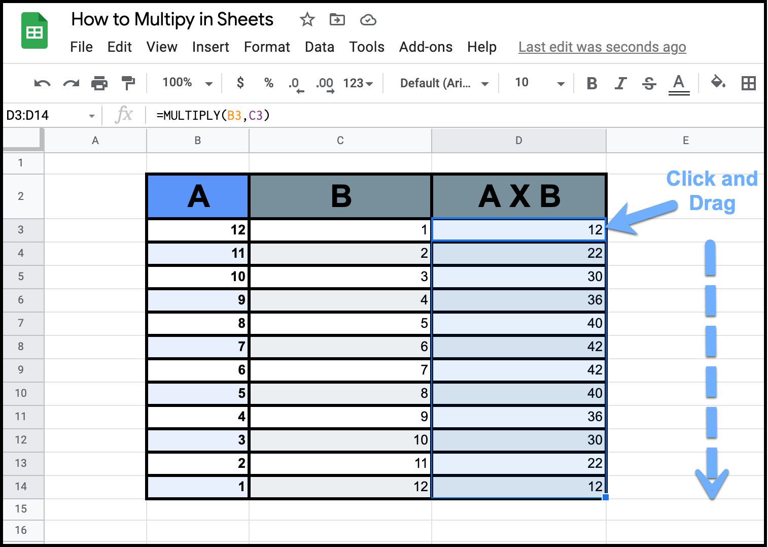The image size is (768, 547).
Task: Open the Add-ons menu
Action: [426, 47]
